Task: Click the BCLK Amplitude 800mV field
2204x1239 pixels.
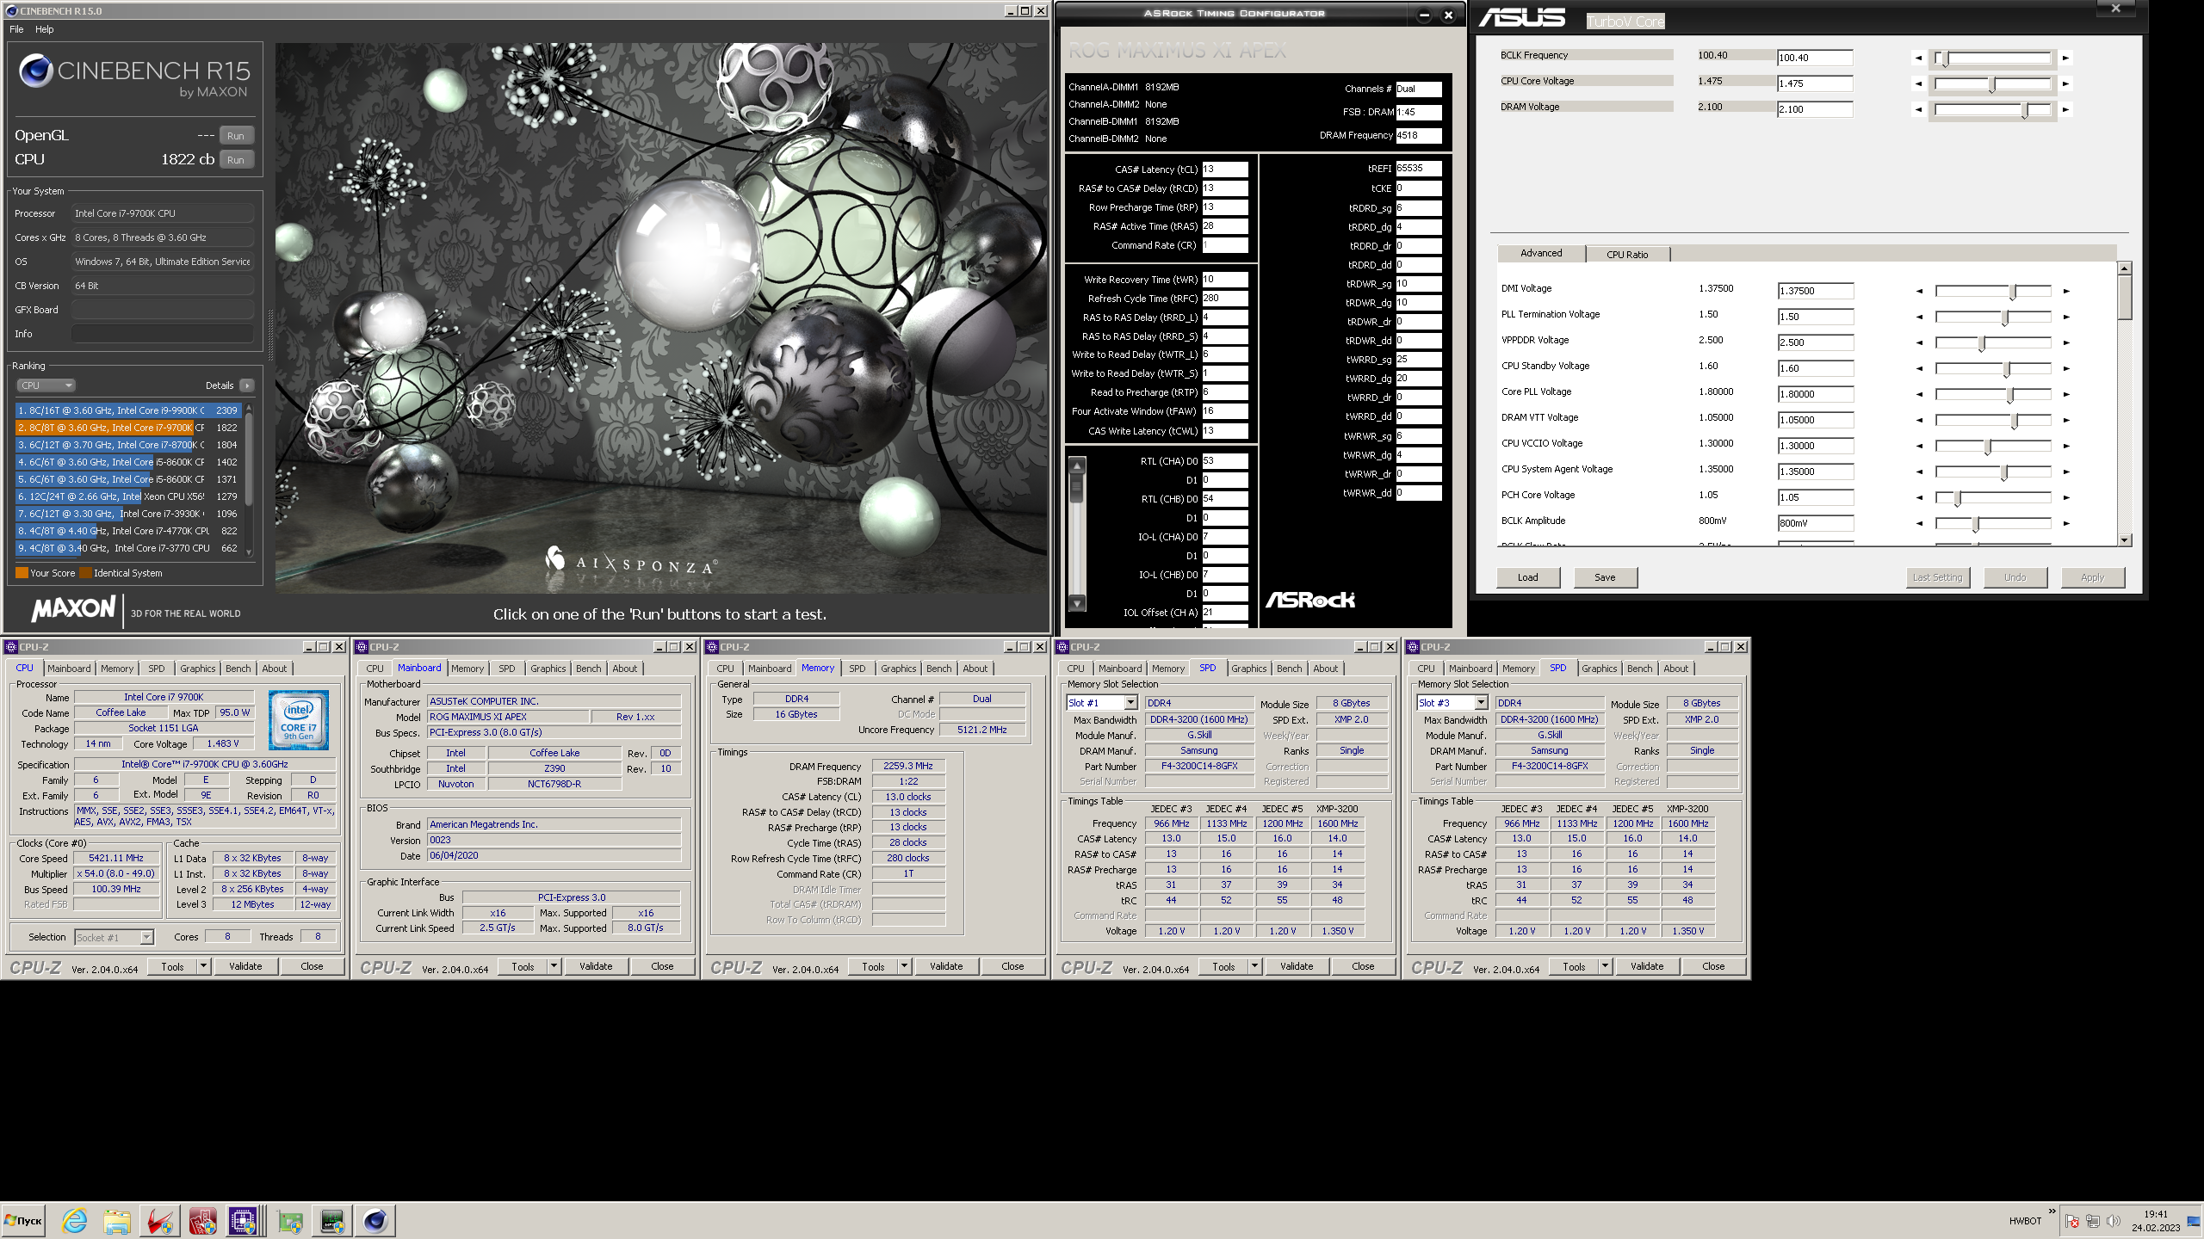Action: coord(1816,523)
